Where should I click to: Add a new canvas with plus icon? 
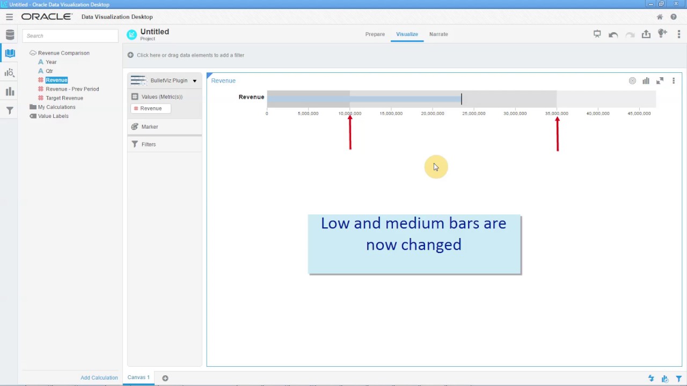(x=165, y=378)
